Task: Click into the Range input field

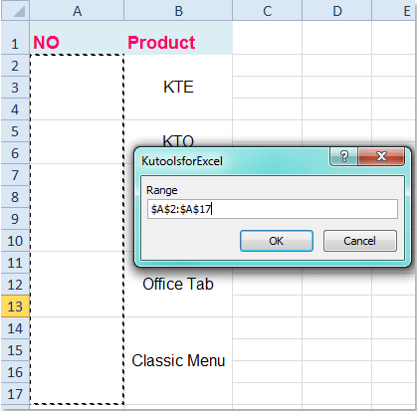Action: click(273, 209)
